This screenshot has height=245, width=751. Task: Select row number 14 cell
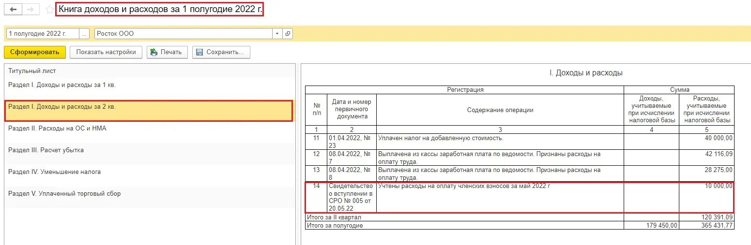pos(317,197)
